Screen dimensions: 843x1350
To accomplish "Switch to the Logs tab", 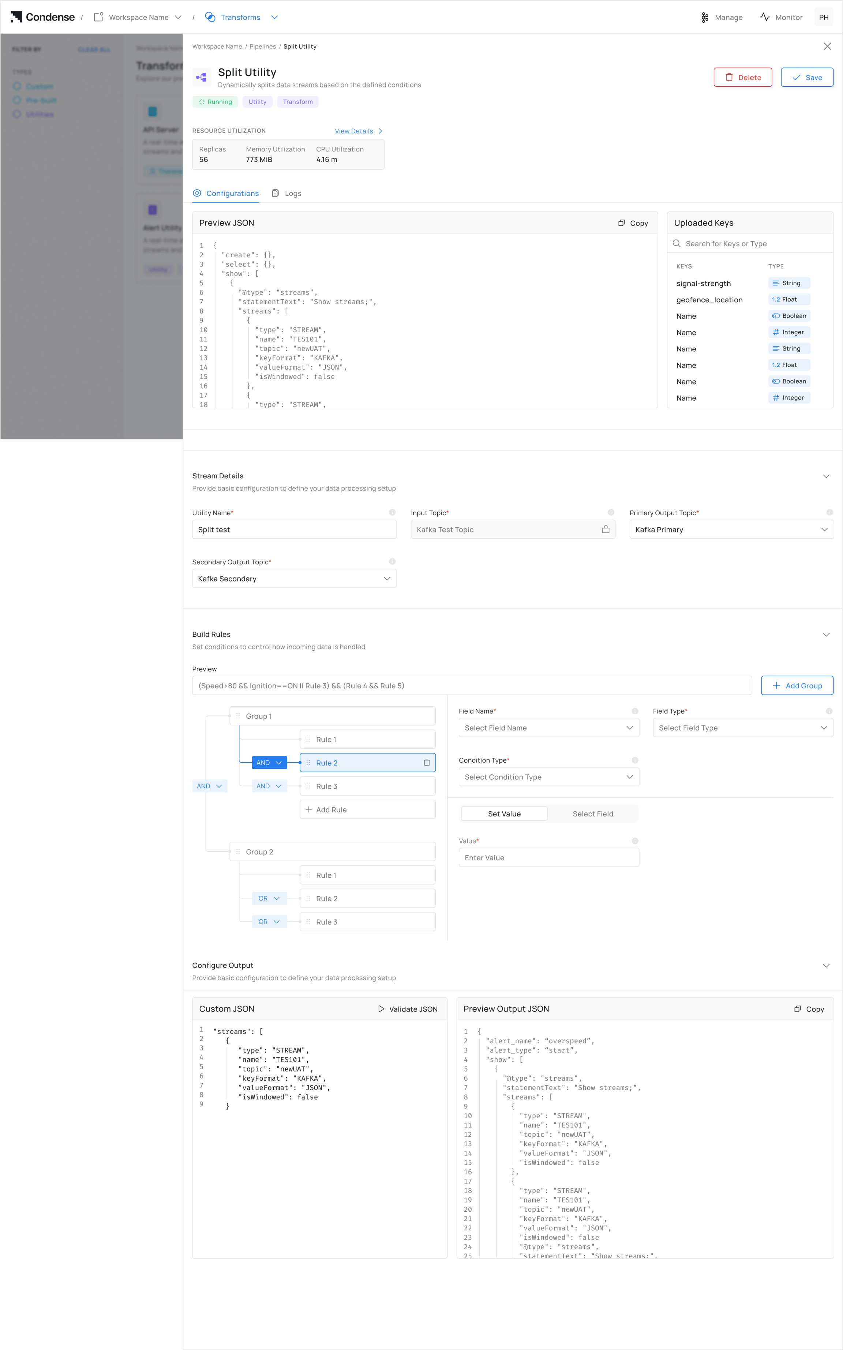I will [x=286, y=194].
